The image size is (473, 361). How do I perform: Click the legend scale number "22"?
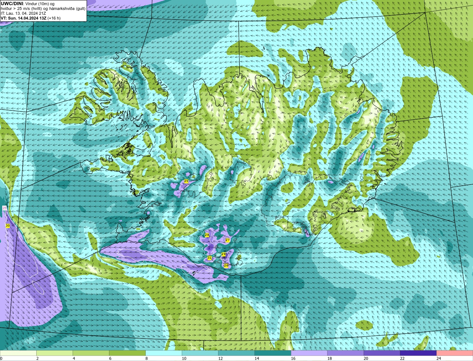click(x=402, y=358)
